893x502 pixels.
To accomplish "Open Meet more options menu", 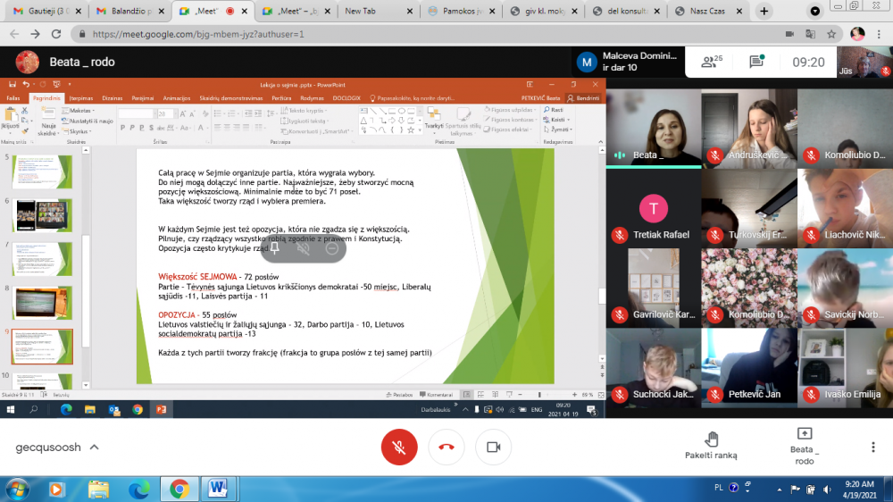I will (873, 448).
